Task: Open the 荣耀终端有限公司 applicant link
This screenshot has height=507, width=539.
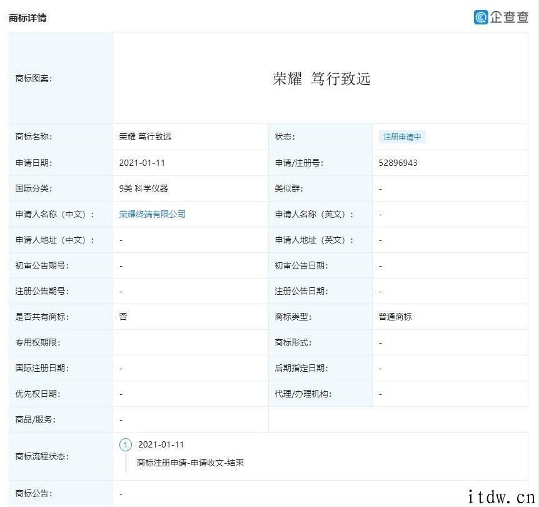Action: tap(153, 214)
